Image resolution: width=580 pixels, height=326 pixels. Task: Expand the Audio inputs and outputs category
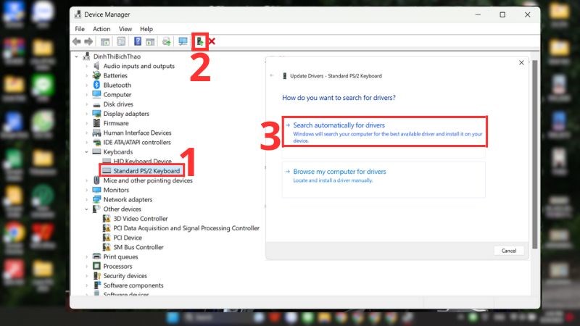click(86, 66)
